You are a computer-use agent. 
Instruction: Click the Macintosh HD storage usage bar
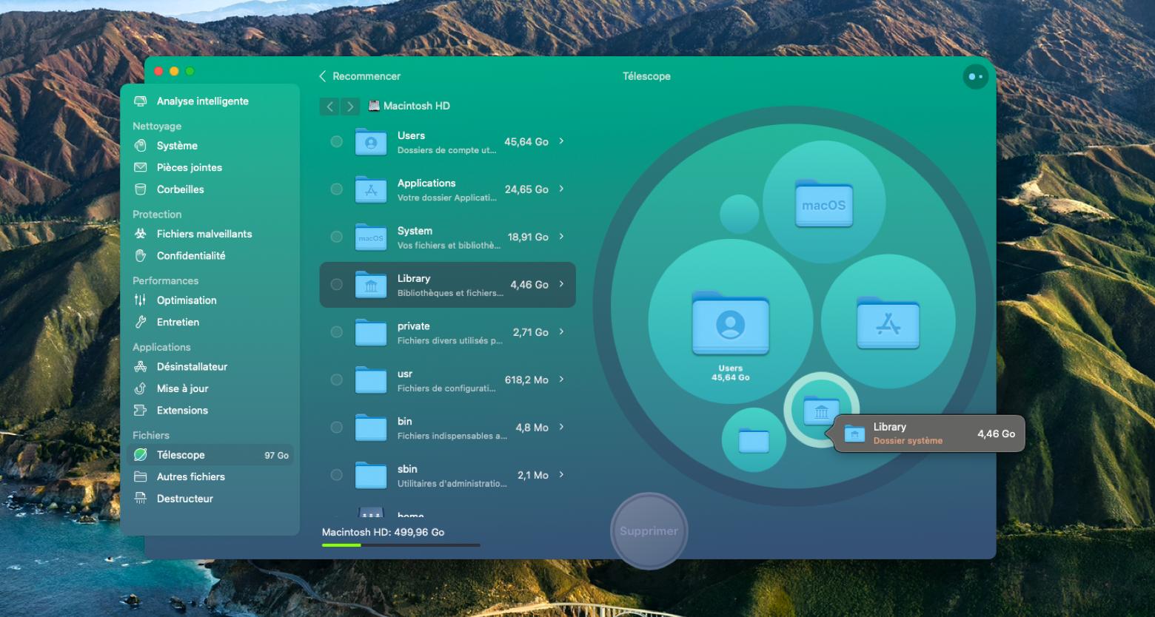(x=401, y=545)
